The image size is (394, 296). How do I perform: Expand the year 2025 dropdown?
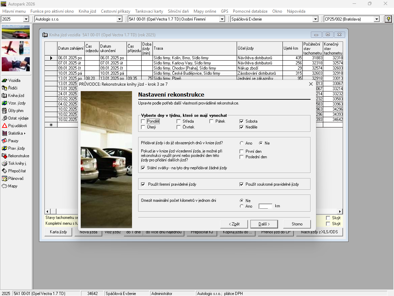click(26, 19)
